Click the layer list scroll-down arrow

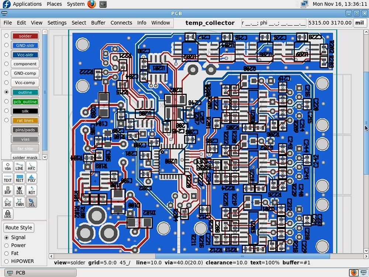[x=45, y=157]
